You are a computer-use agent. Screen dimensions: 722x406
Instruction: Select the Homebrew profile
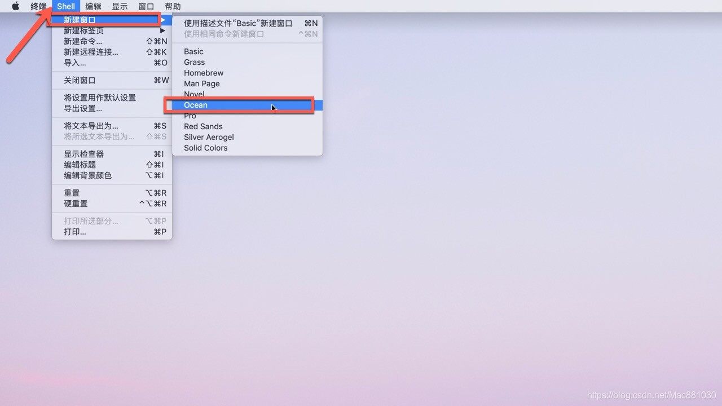click(x=247, y=73)
